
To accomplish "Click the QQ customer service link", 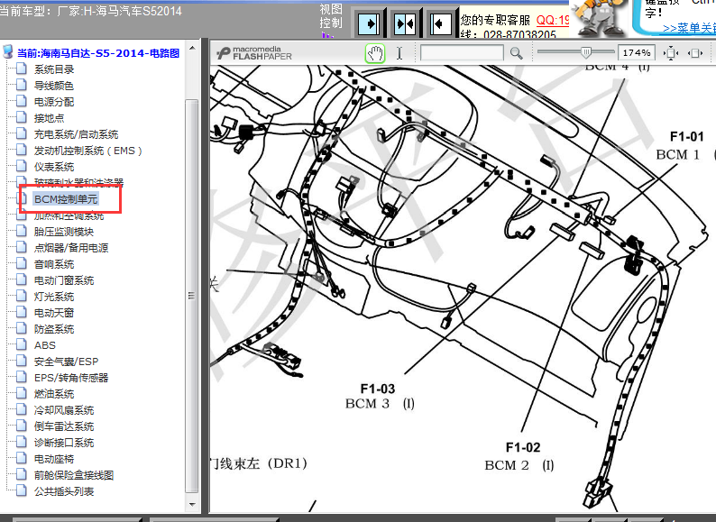I will point(553,19).
